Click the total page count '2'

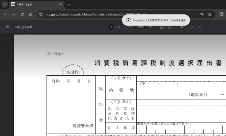[119, 27]
